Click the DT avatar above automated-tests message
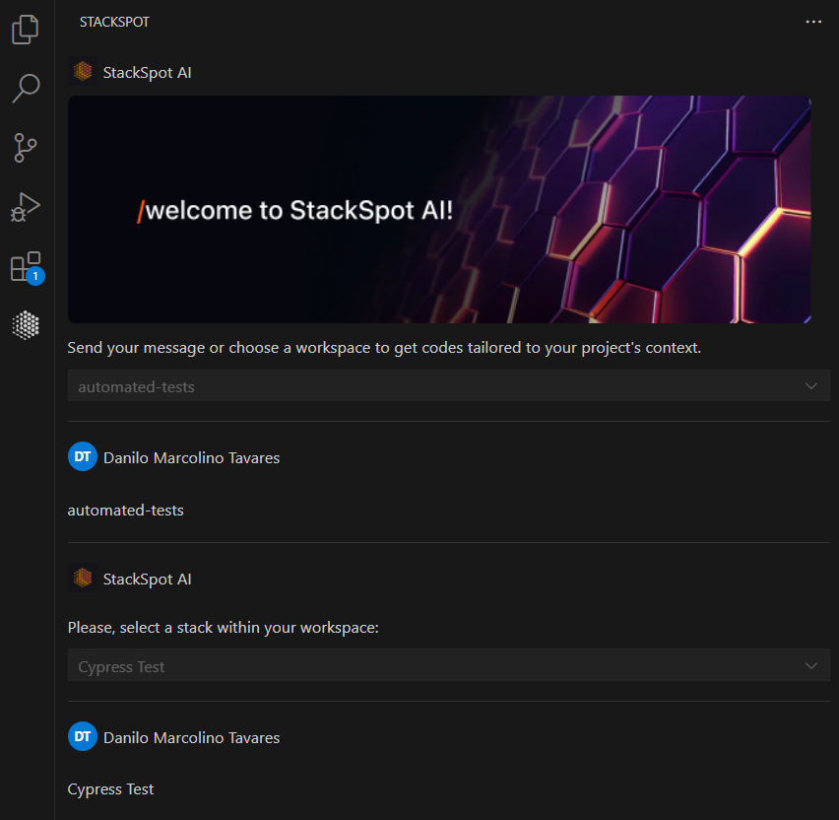Screen dimensions: 839x820 (83, 456)
